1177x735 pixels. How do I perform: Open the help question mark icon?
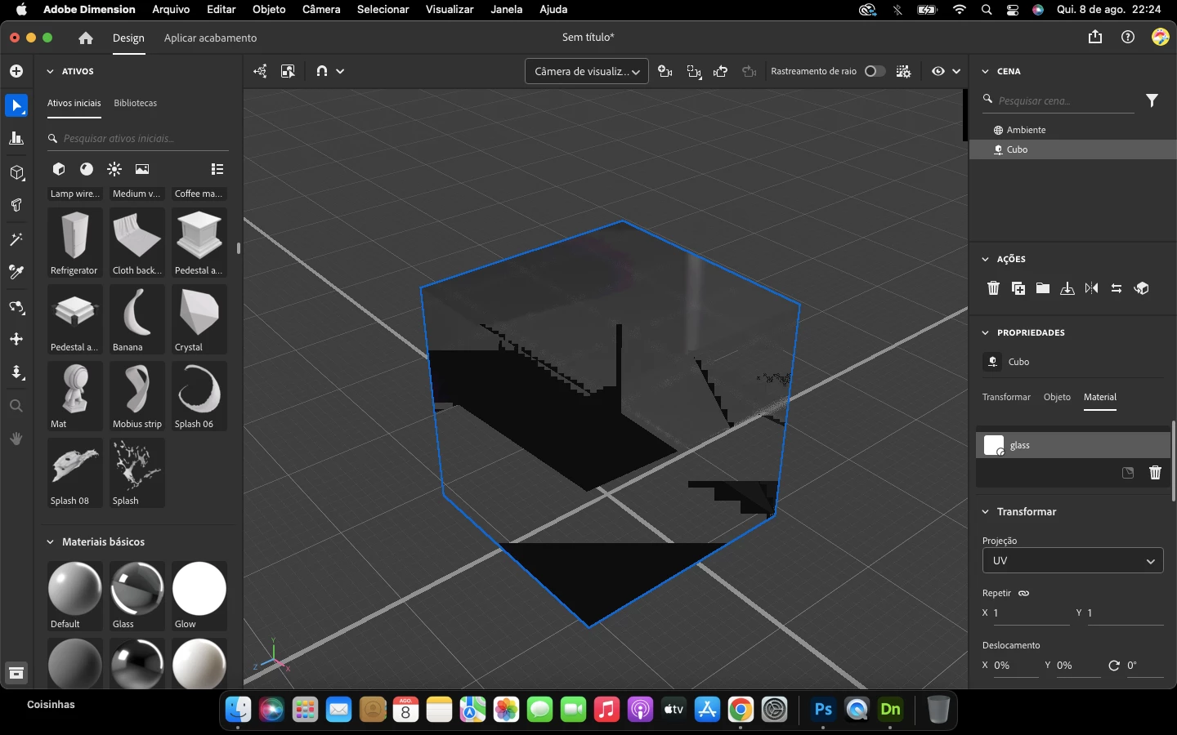[x=1128, y=37]
